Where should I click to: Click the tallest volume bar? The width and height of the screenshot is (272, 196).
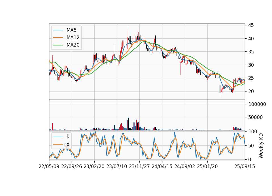(x=128, y=124)
